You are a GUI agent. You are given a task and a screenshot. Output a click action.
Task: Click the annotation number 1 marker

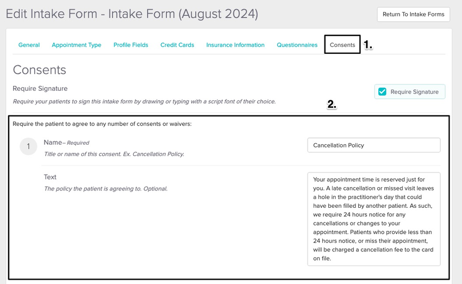368,45
